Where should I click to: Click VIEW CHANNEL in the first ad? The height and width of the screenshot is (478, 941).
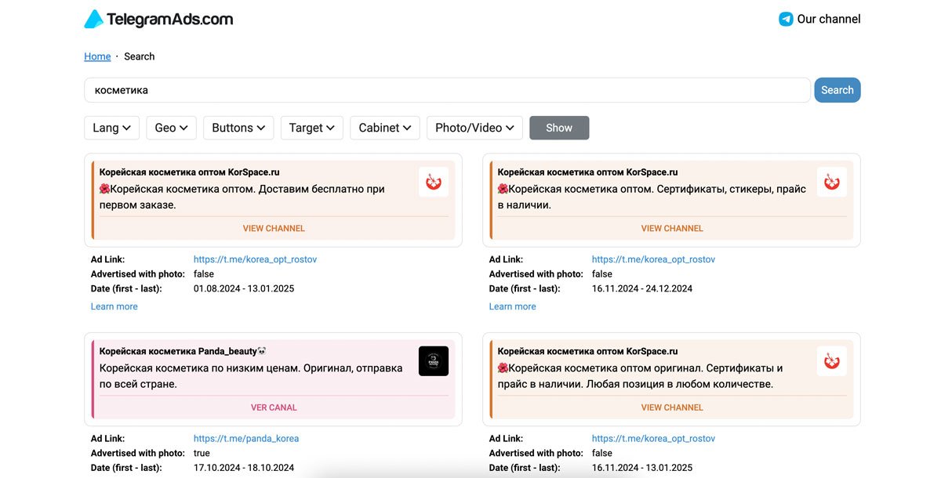pyautogui.click(x=274, y=228)
